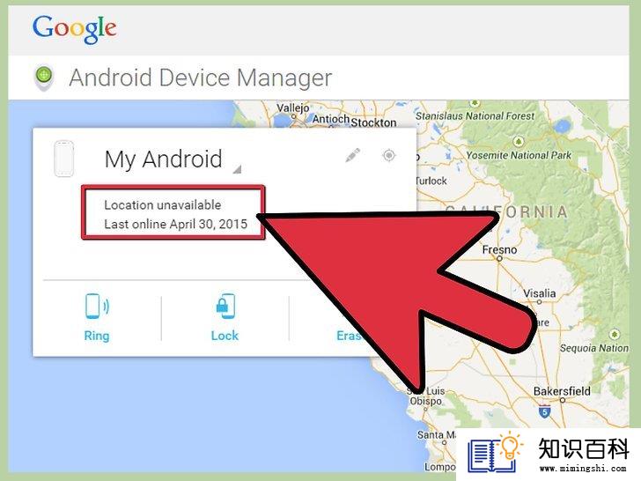Click the Google logo
641x481 pixels.
click(x=74, y=28)
